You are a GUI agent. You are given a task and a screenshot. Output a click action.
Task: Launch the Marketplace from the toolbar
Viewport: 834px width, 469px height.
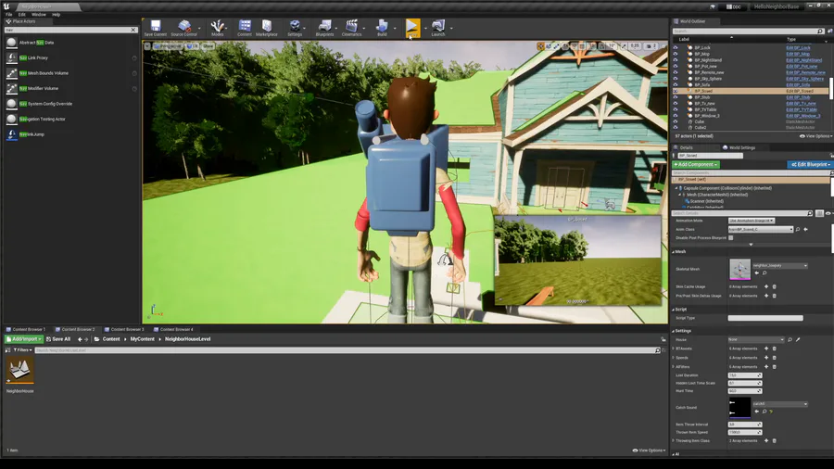pyautogui.click(x=267, y=28)
